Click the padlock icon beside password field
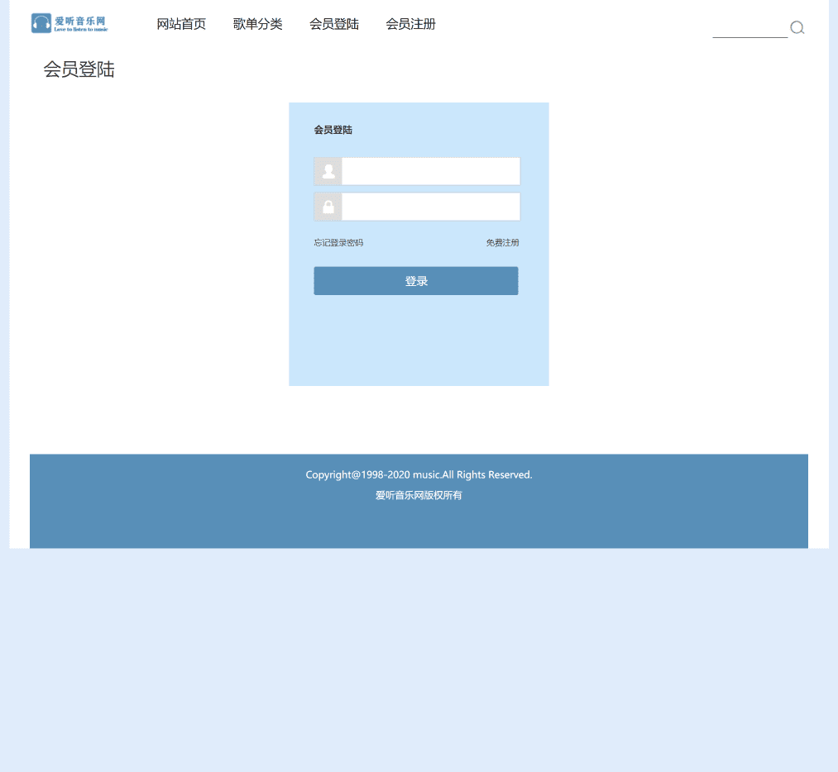 click(328, 206)
